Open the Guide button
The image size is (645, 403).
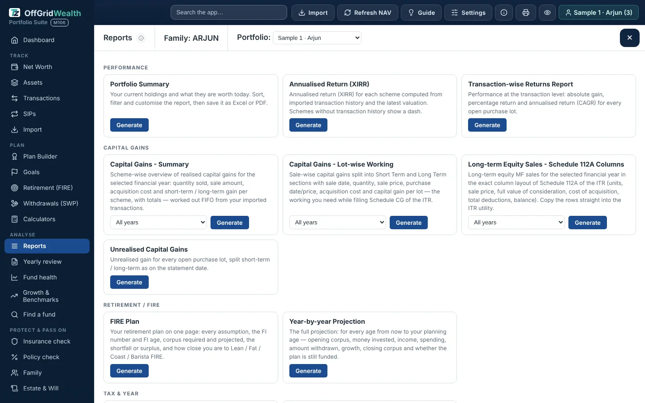[x=421, y=13]
